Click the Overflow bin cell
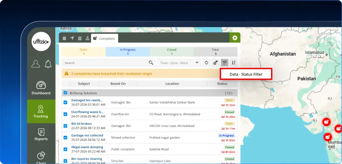 (120, 114)
